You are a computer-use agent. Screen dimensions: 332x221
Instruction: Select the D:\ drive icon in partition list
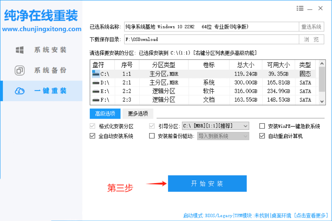pyautogui.click(x=96, y=83)
